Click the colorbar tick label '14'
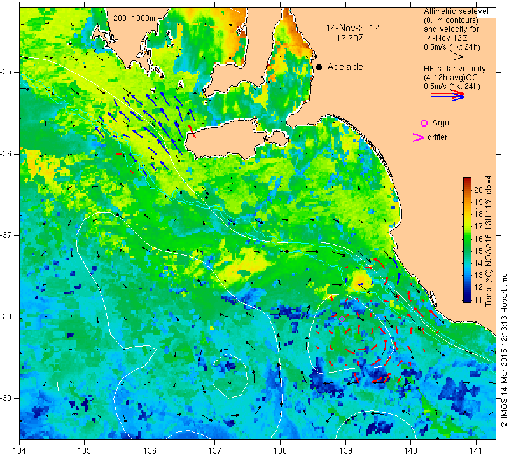The width and height of the screenshot is (509, 458). click(478, 263)
